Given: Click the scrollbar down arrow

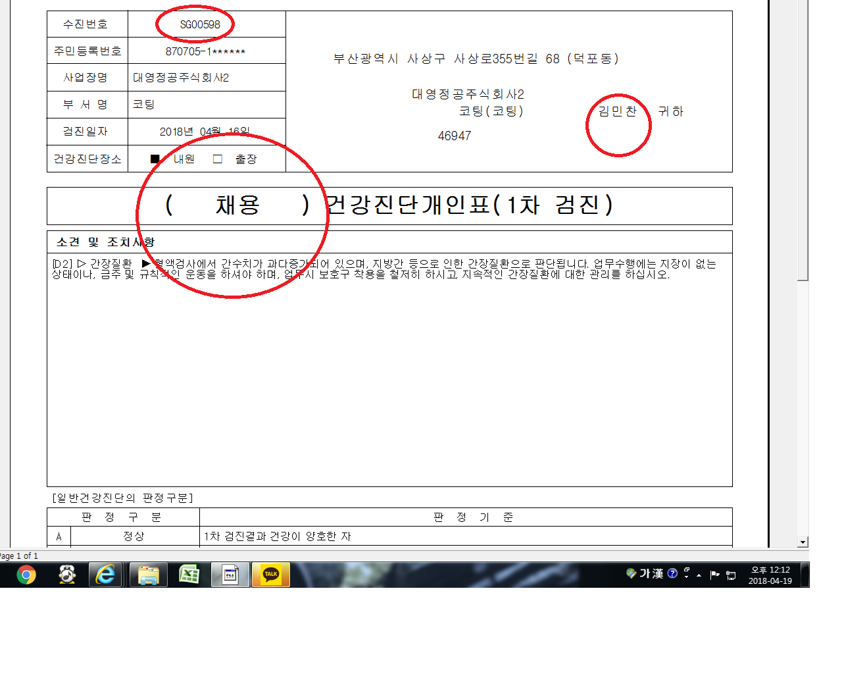Looking at the screenshot, I should click(x=803, y=542).
